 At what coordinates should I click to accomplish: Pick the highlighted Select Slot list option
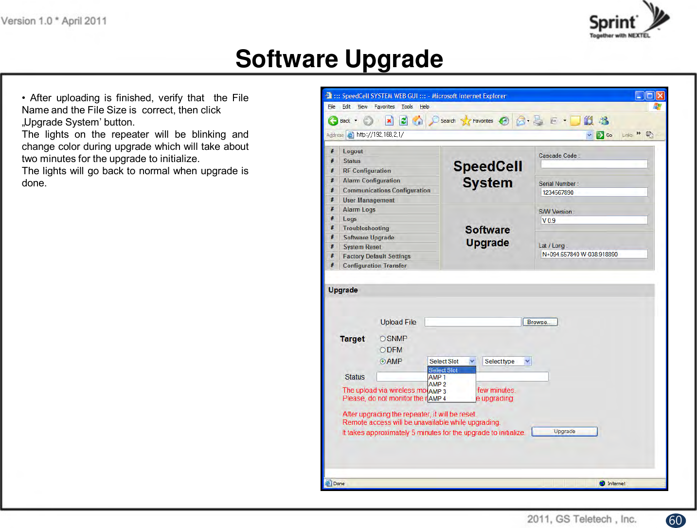coord(451,370)
